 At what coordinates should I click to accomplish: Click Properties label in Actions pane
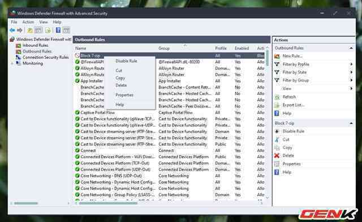tap(292, 164)
